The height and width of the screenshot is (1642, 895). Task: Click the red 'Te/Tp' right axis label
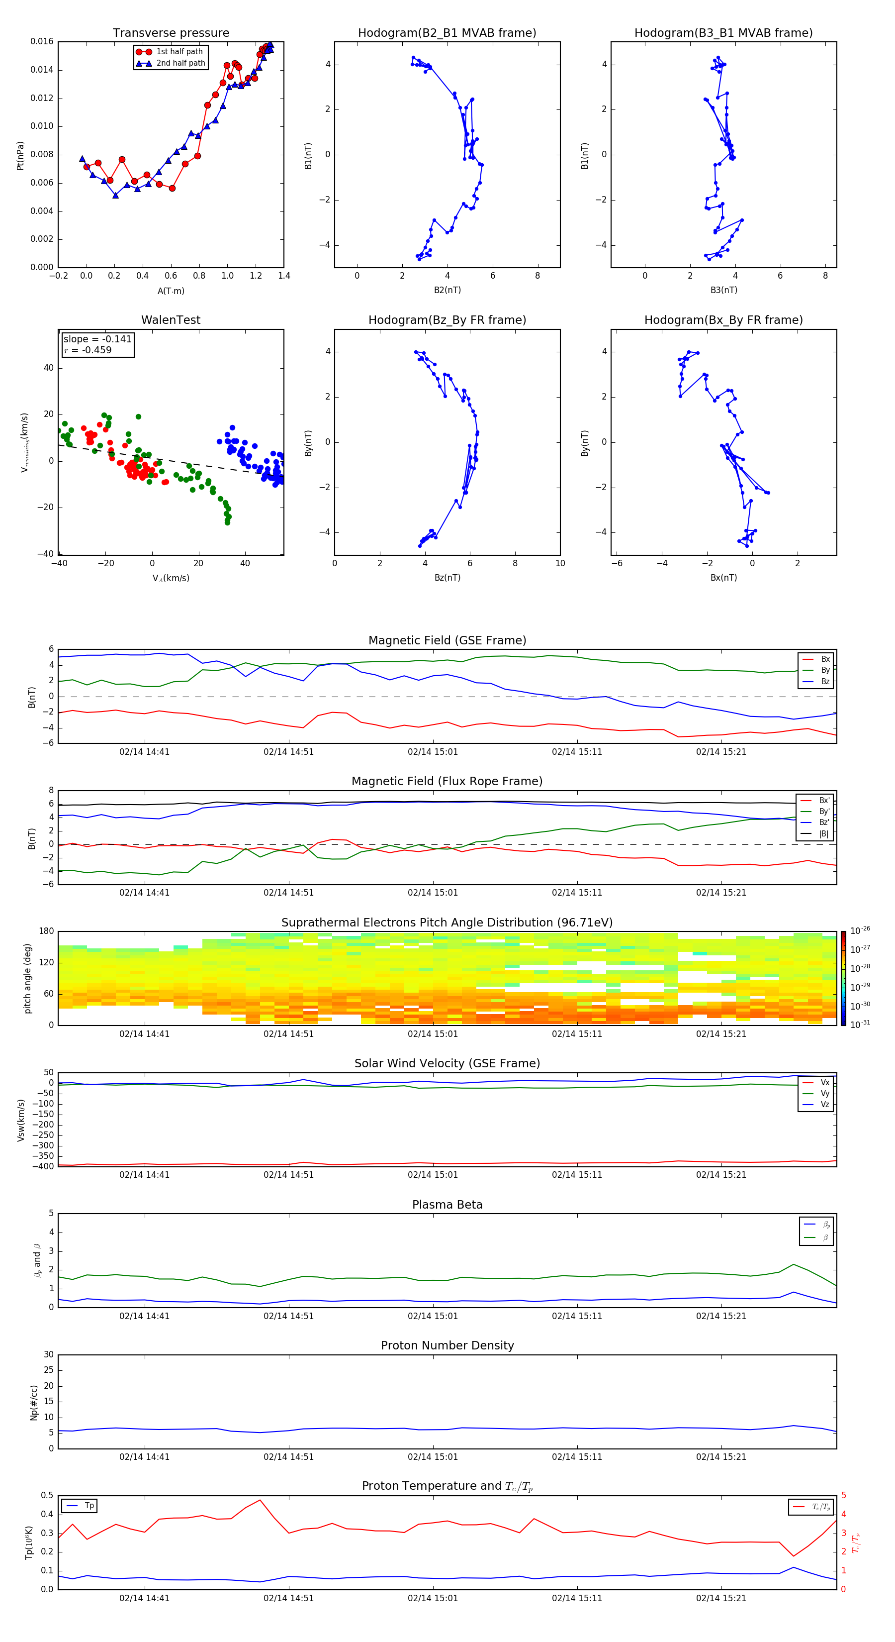856,1542
